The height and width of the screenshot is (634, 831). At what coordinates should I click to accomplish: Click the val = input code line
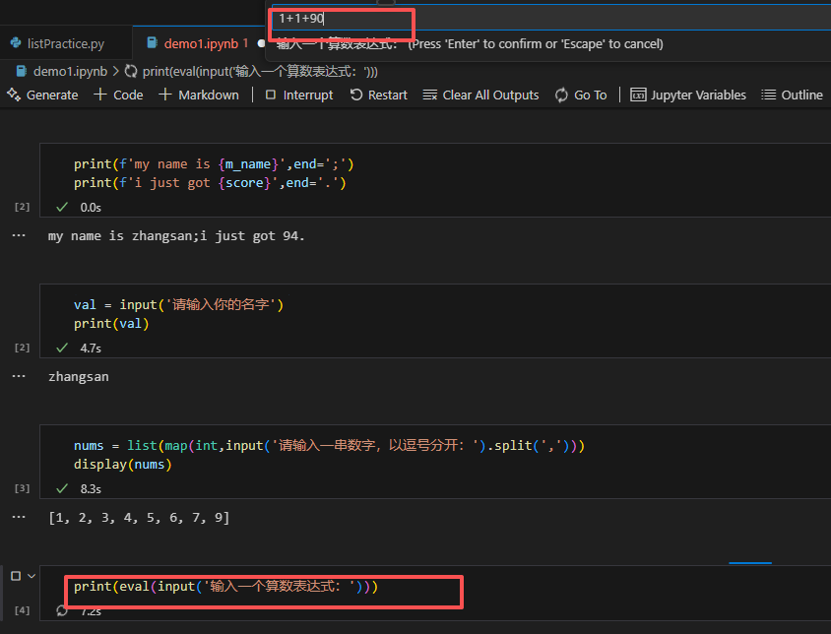[x=178, y=305]
